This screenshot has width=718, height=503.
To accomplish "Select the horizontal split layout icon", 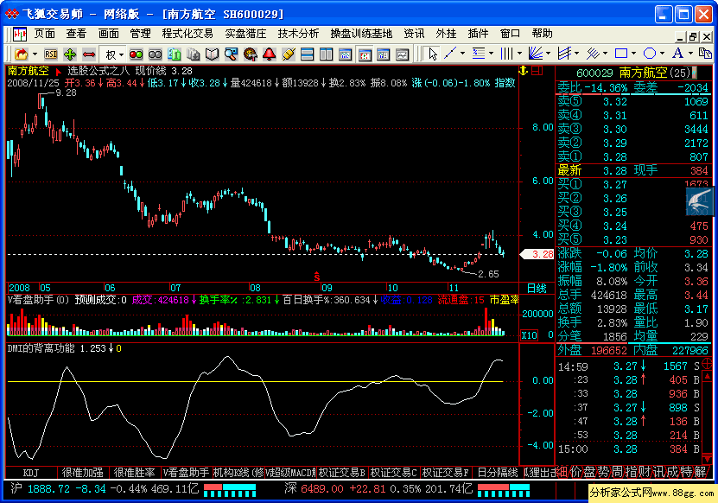I will (308, 54).
